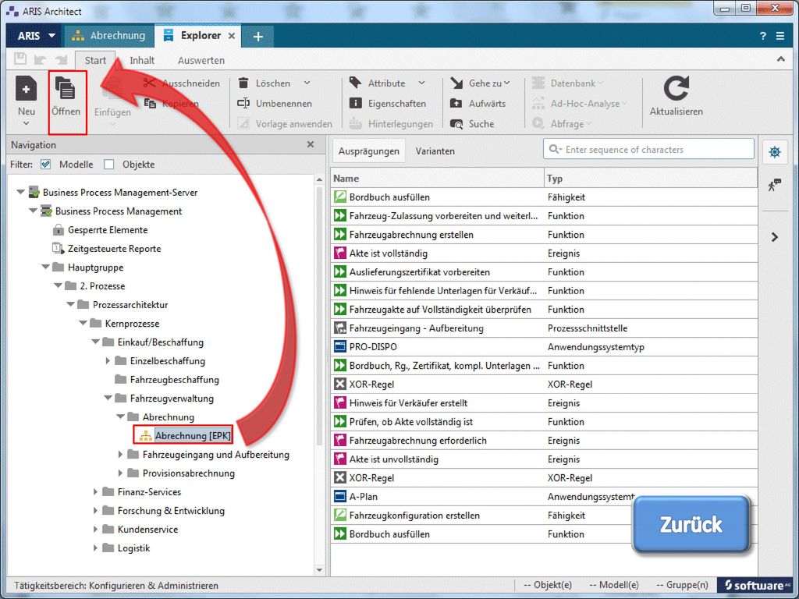Select the Forschung & Entwicklung folder
The height and width of the screenshot is (599, 799).
[x=171, y=510]
